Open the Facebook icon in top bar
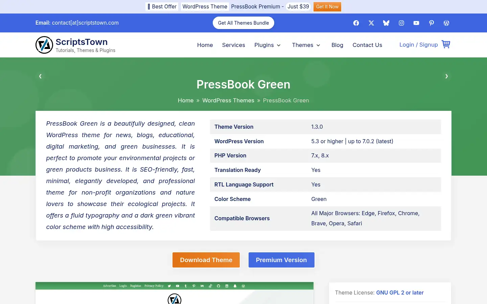Viewport: 487px width, 304px height. pyautogui.click(x=356, y=23)
